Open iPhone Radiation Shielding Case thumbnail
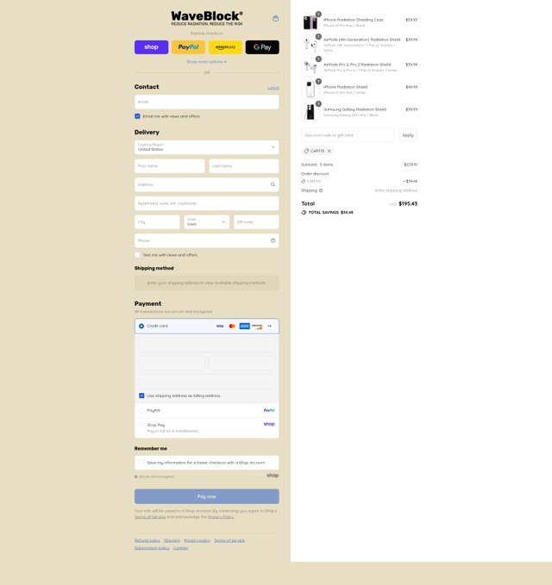552x585 pixels. tap(310, 22)
